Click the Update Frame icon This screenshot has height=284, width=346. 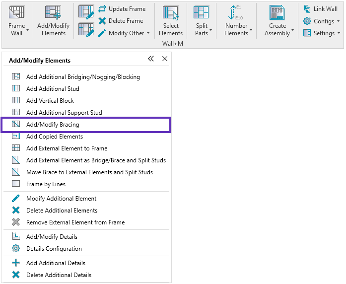(x=102, y=9)
